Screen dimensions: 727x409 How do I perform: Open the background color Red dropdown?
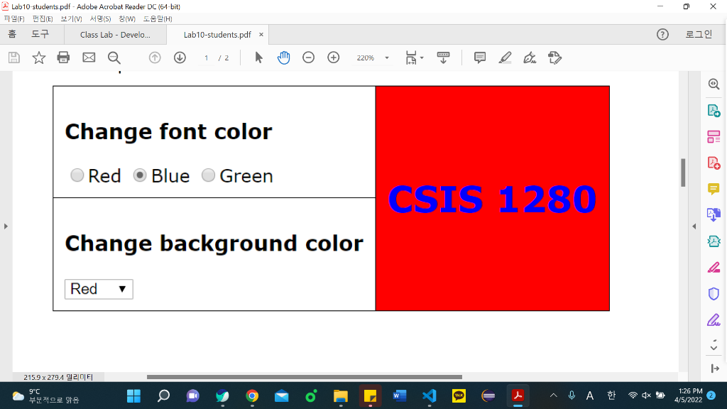pos(98,289)
